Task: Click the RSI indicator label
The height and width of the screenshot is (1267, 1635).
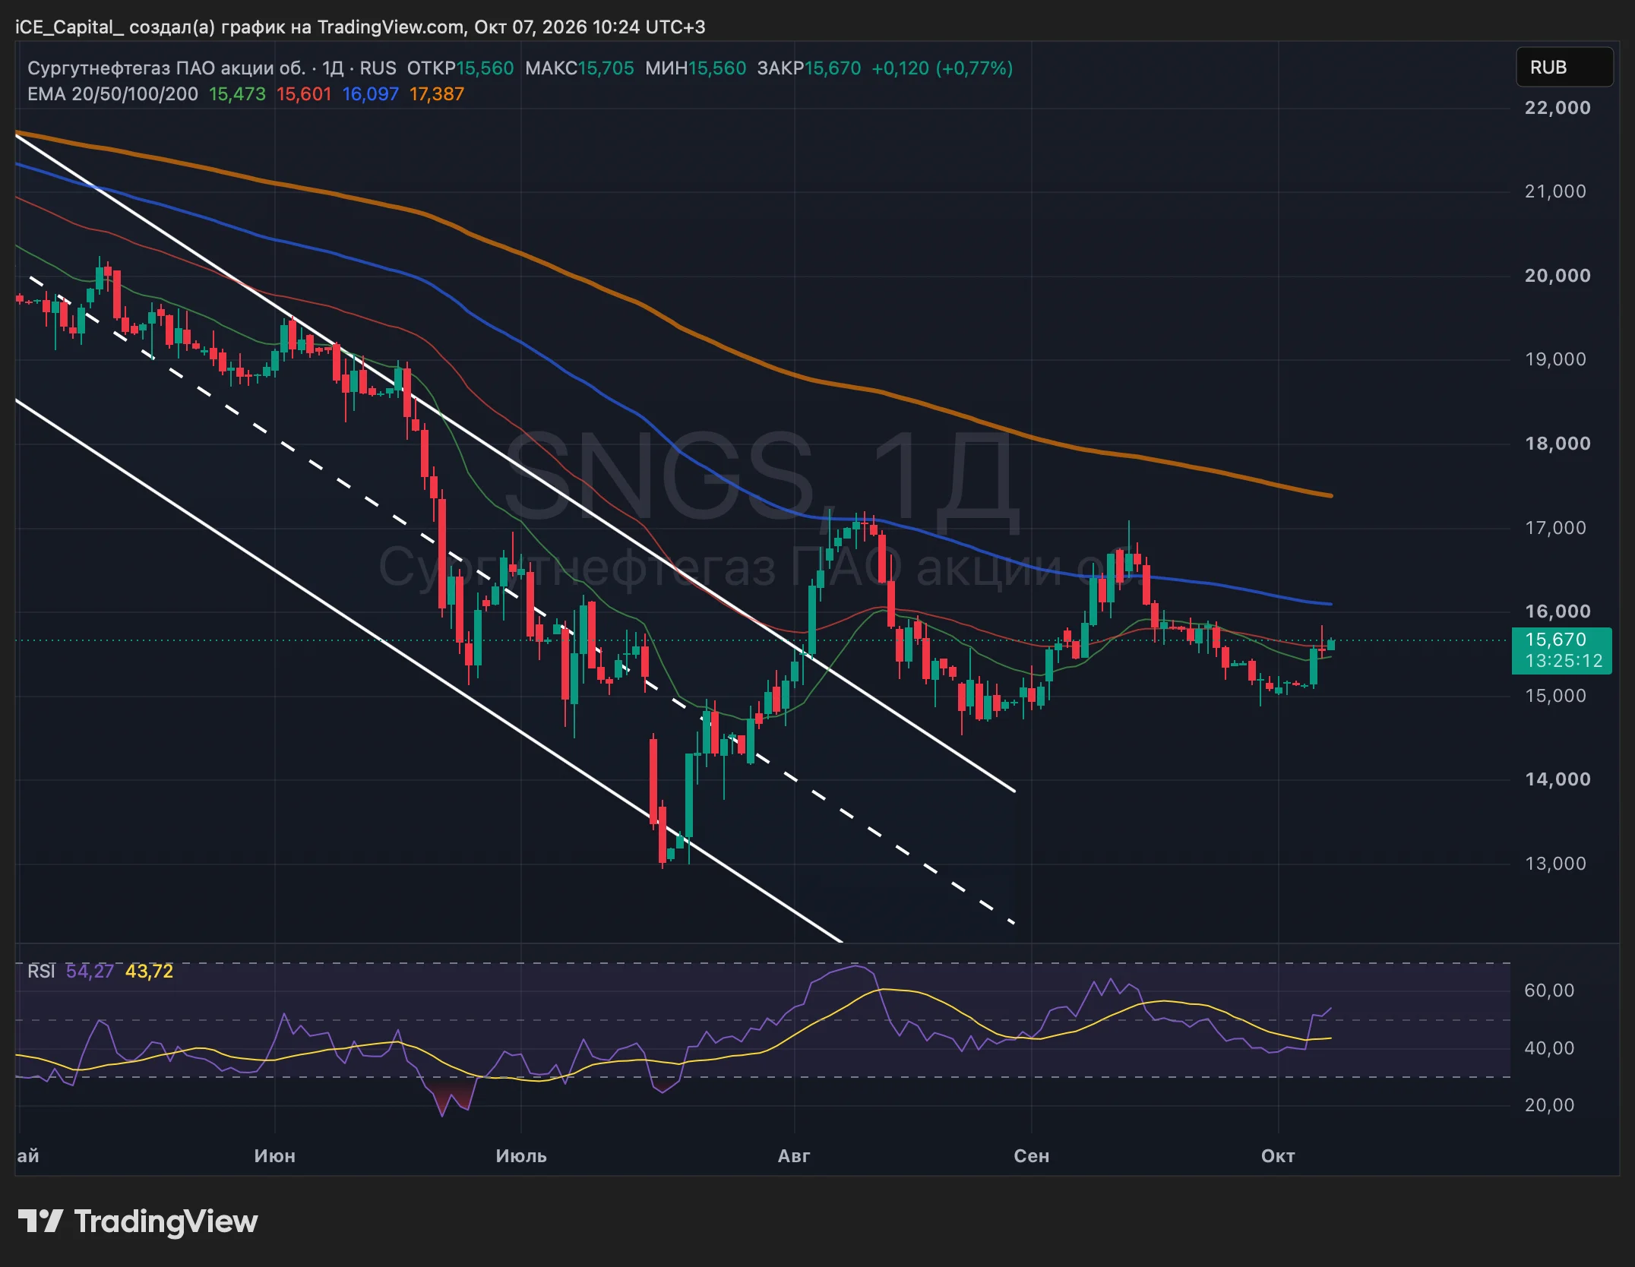Action: click(x=41, y=972)
